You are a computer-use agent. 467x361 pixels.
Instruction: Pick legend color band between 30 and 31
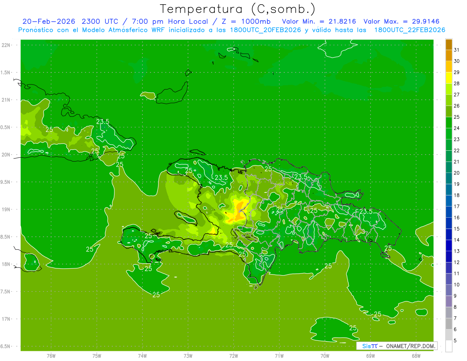point(449,55)
